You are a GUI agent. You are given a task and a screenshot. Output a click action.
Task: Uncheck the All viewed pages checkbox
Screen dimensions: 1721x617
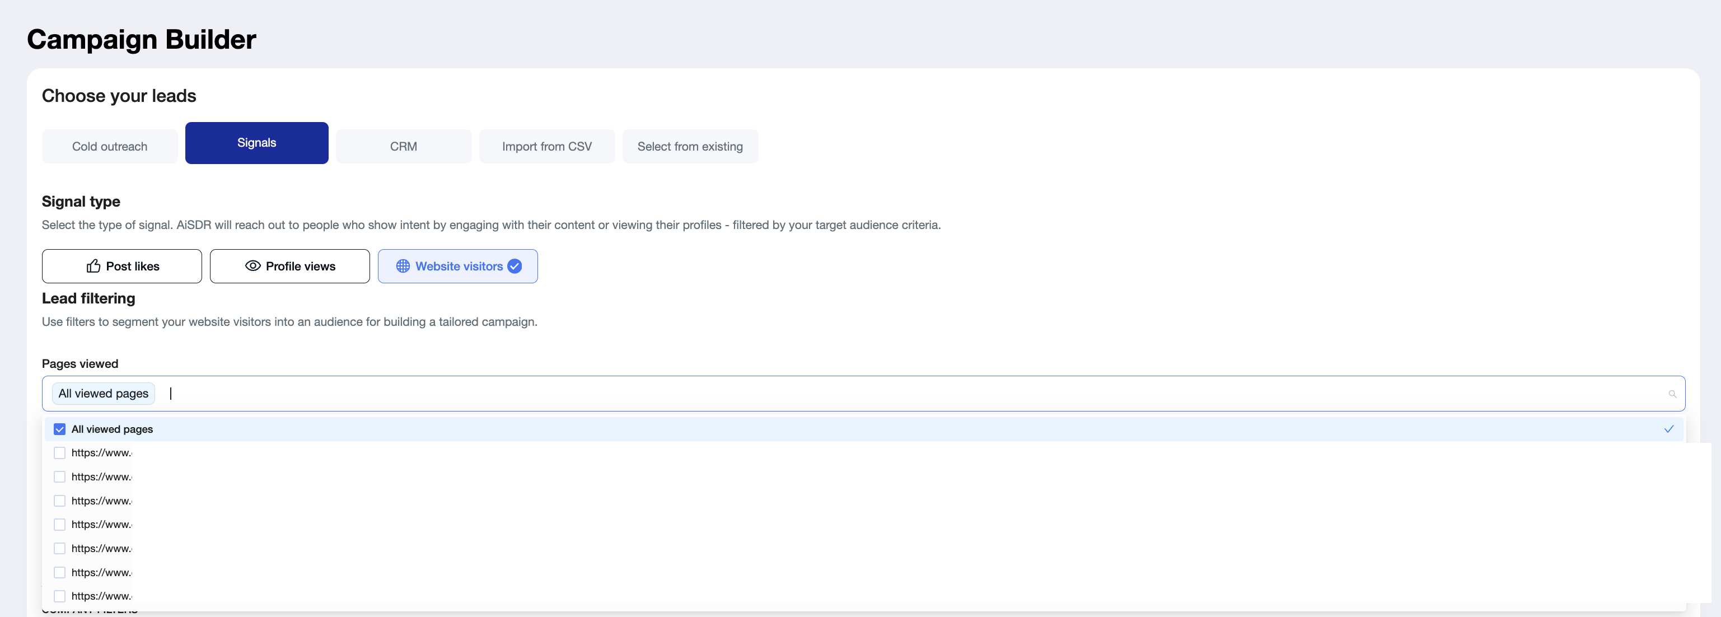point(59,429)
